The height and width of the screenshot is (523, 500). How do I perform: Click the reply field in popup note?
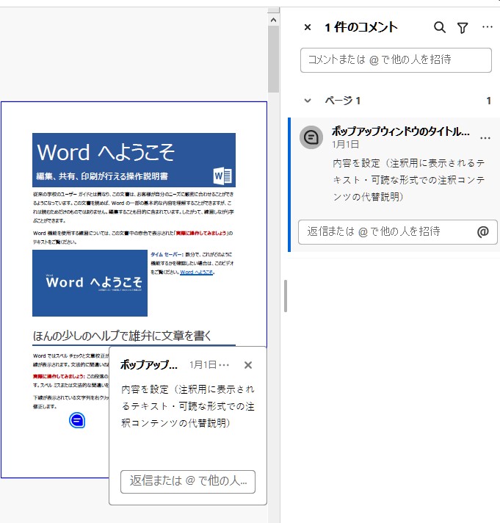[x=188, y=482]
